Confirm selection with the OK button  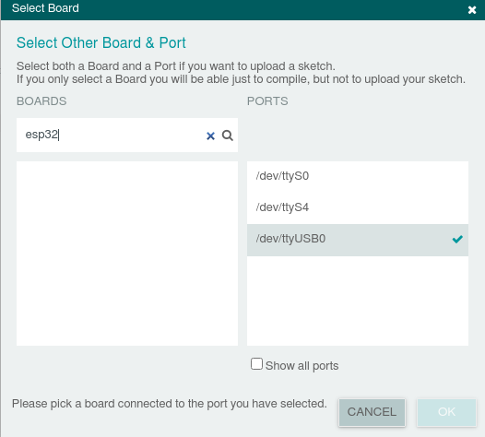(x=446, y=412)
